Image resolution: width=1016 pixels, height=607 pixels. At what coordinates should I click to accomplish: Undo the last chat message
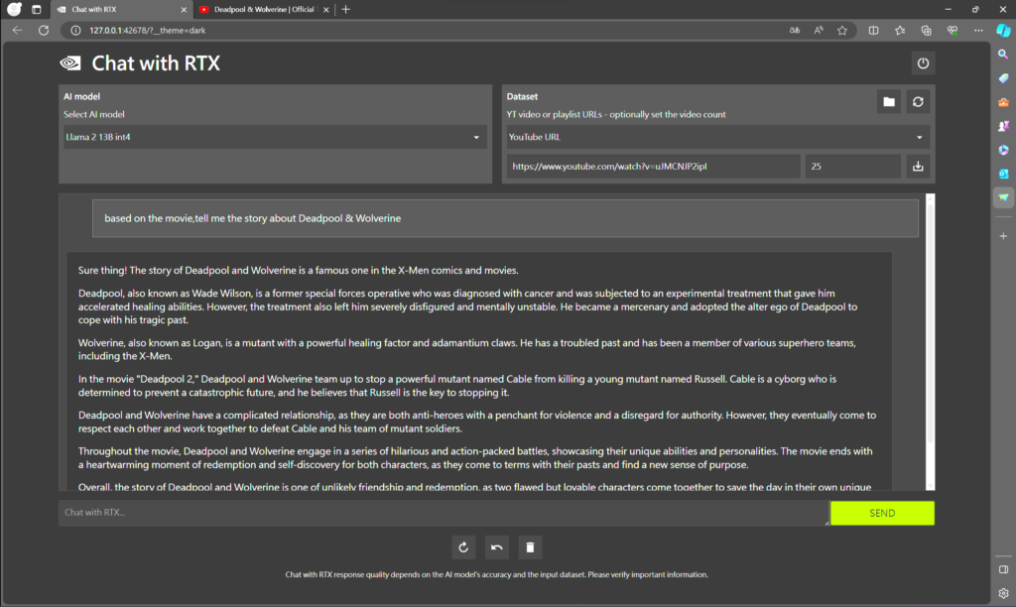pyautogui.click(x=496, y=546)
